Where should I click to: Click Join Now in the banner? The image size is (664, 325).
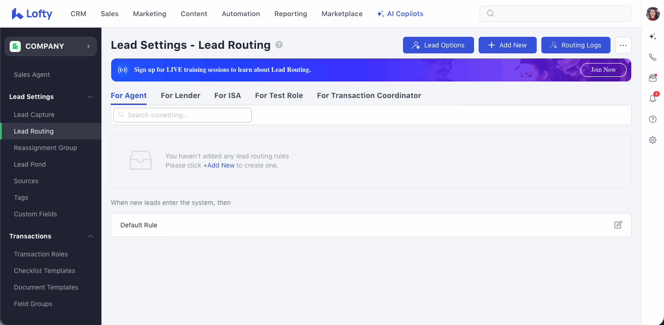[603, 70]
